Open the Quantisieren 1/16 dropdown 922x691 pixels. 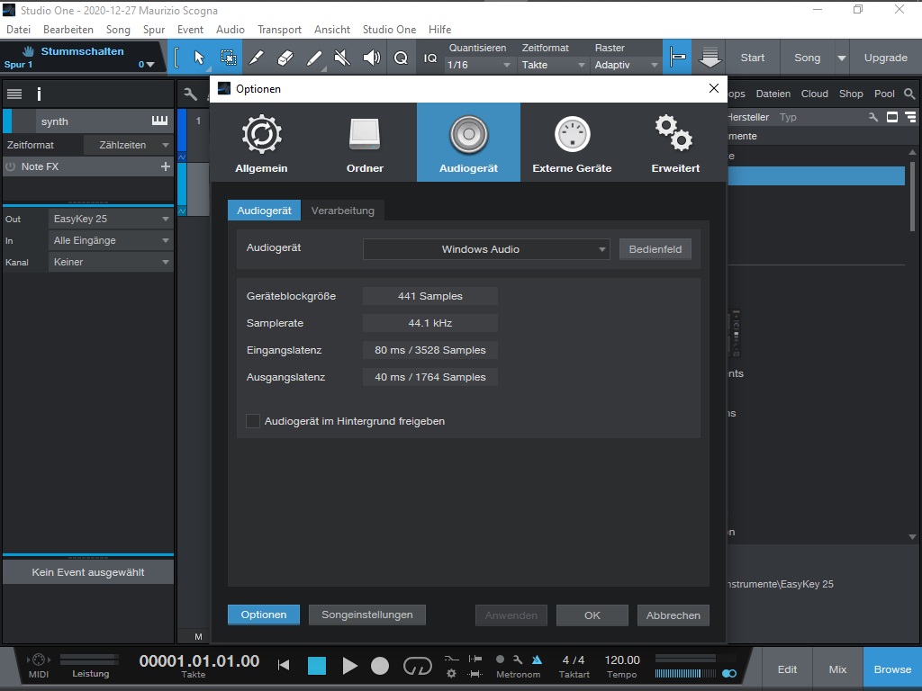(x=479, y=65)
